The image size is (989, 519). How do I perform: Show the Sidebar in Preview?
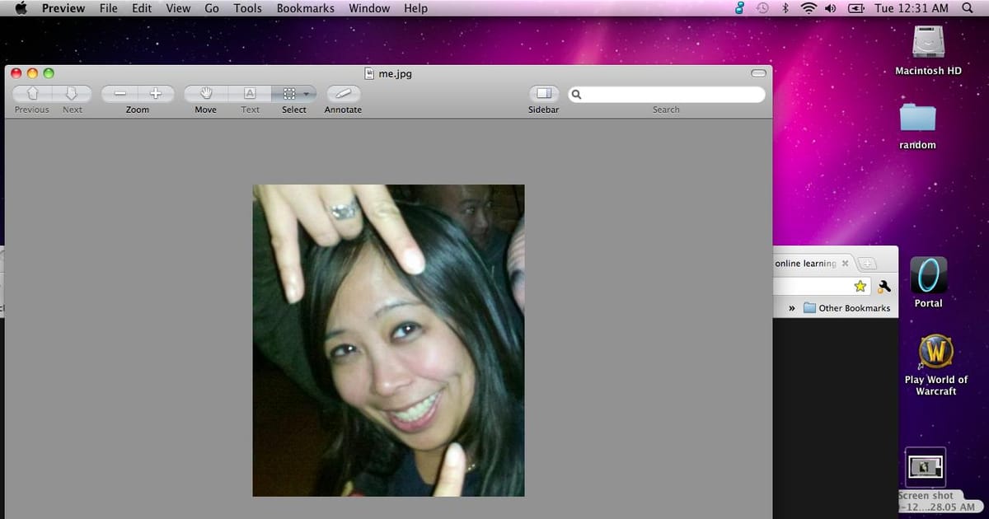[543, 95]
